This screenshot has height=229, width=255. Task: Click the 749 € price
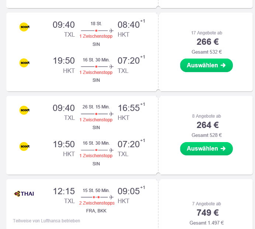coord(207,213)
